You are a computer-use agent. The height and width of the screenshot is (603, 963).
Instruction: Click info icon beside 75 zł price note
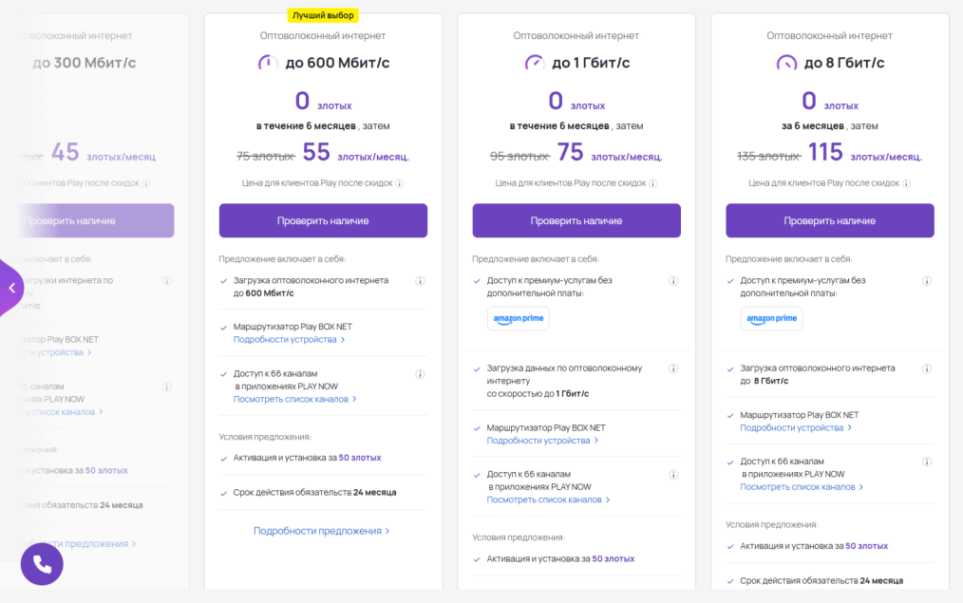coord(653,183)
